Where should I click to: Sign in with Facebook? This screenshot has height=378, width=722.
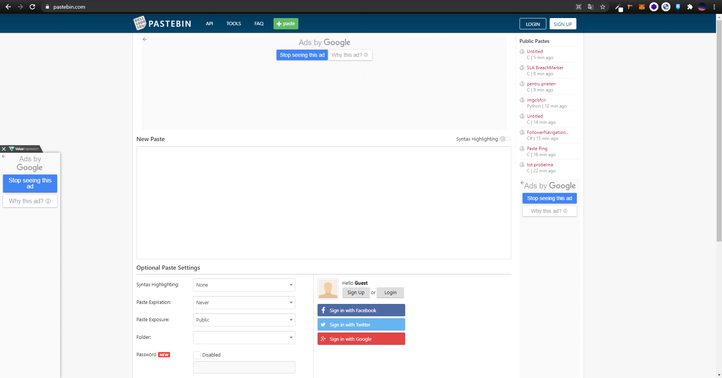pyautogui.click(x=361, y=310)
